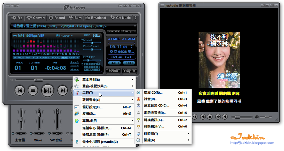
Task: Open the Visual dropdown
Action: [114, 31]
